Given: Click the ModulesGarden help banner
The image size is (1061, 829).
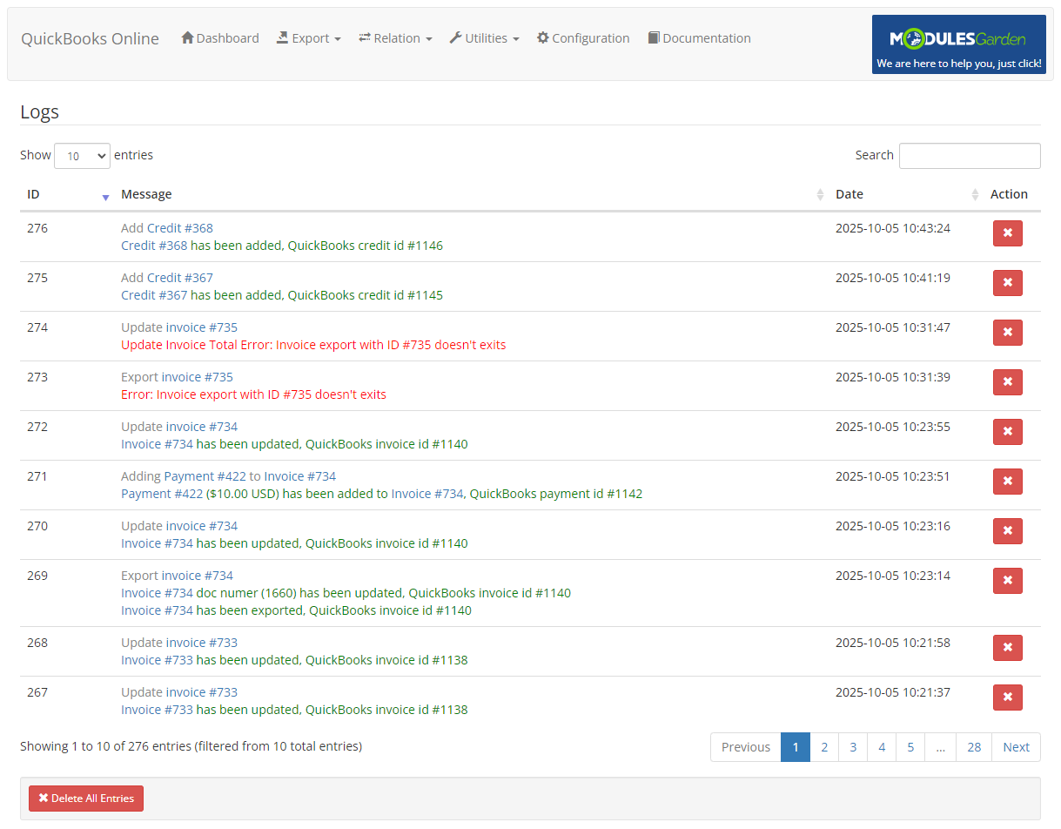Looking at the screenshot, I should tap(958, 44).
